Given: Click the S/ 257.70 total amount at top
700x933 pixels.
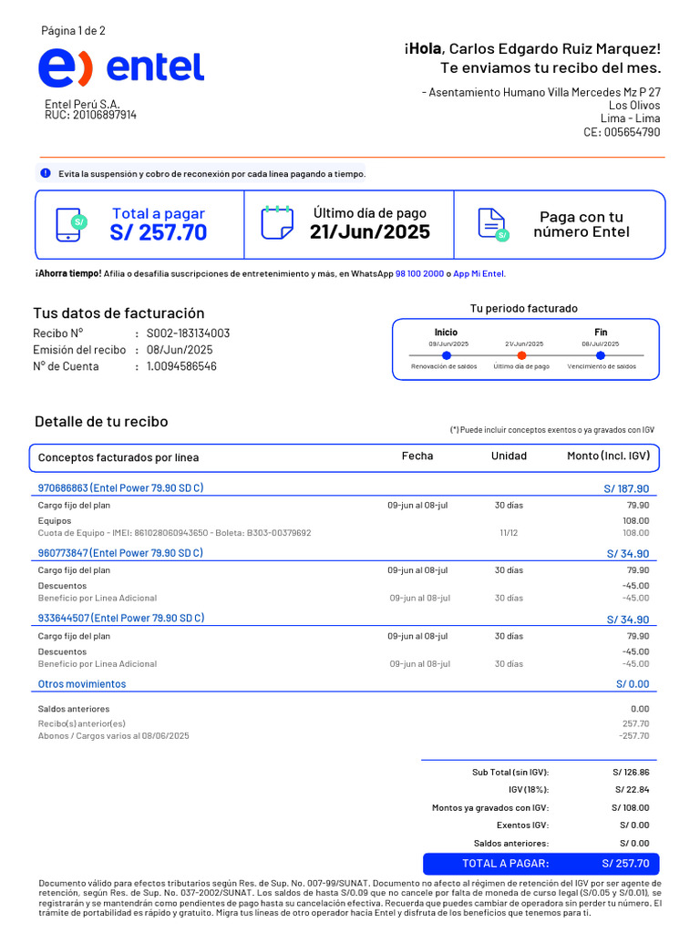Looking at the screenshot, I should point(159,232).
